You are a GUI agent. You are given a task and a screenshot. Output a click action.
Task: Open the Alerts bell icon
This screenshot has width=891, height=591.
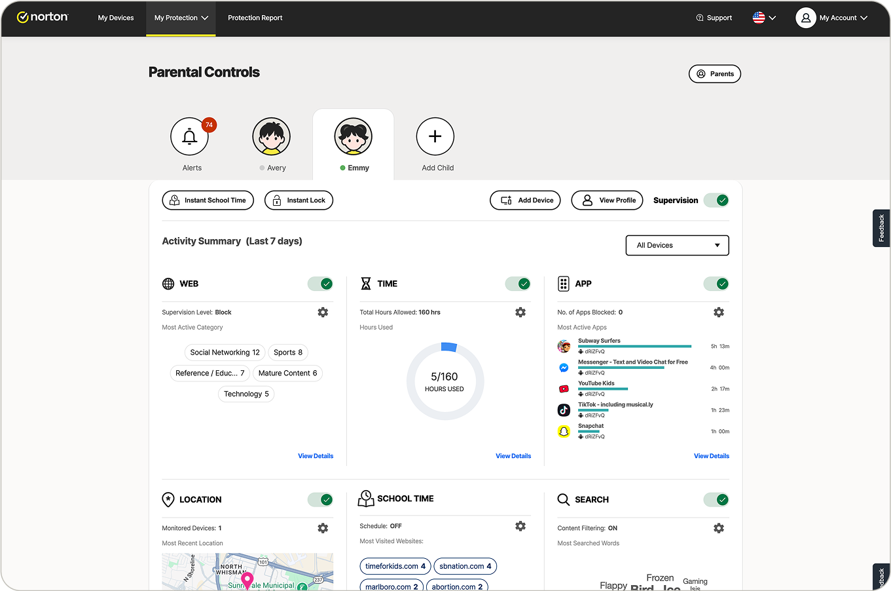pyautogui.click(x=189, y=136)
